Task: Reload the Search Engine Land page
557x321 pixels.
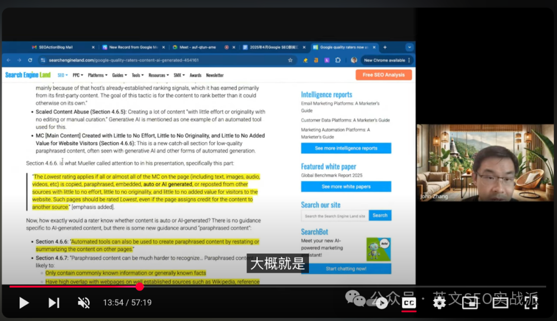Action: 30,60
